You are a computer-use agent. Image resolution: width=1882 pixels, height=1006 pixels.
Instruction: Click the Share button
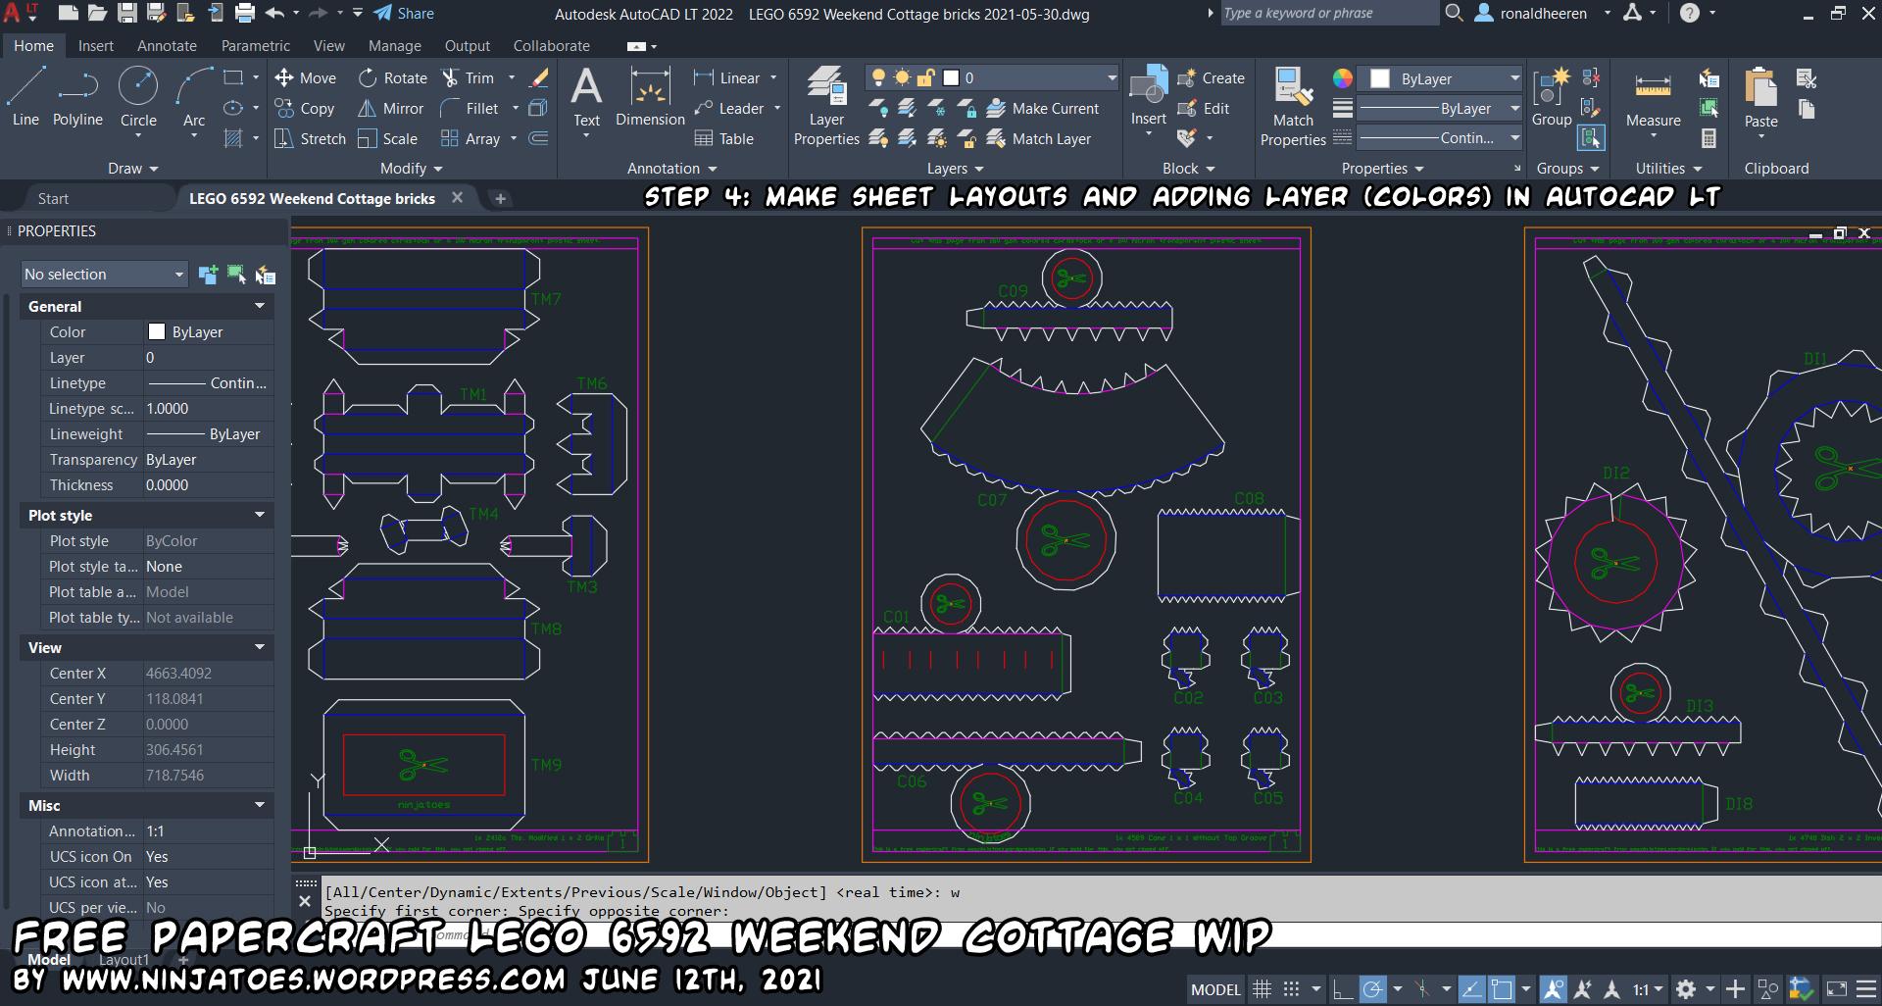point(404,14)
